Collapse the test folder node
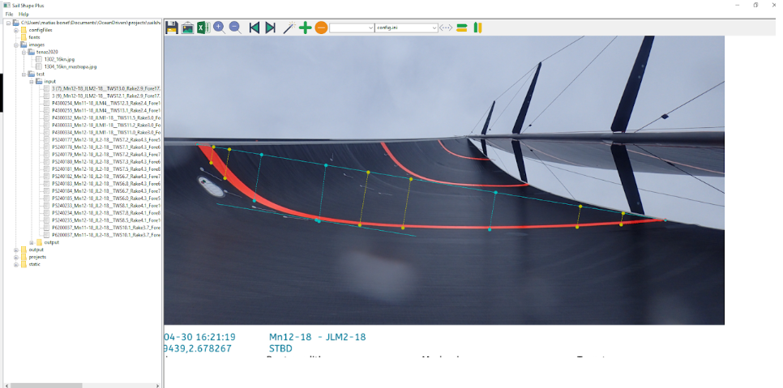Viewport: 783px width, 388px height. coord(23,74)
